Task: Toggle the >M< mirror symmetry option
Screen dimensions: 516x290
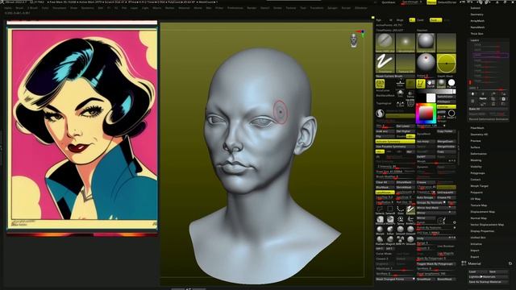Action: [410, 152]
